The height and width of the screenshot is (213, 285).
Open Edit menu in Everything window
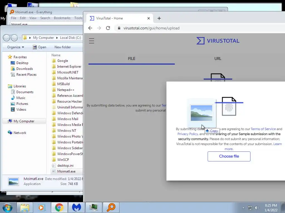pyautogui.click(x=23, y=18)
